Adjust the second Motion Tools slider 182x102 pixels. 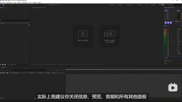pos(167,16)
